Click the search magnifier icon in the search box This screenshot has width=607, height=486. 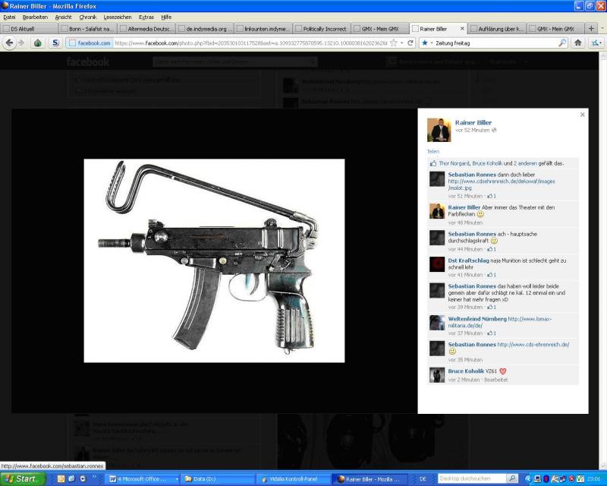click(x=562, y=43)
